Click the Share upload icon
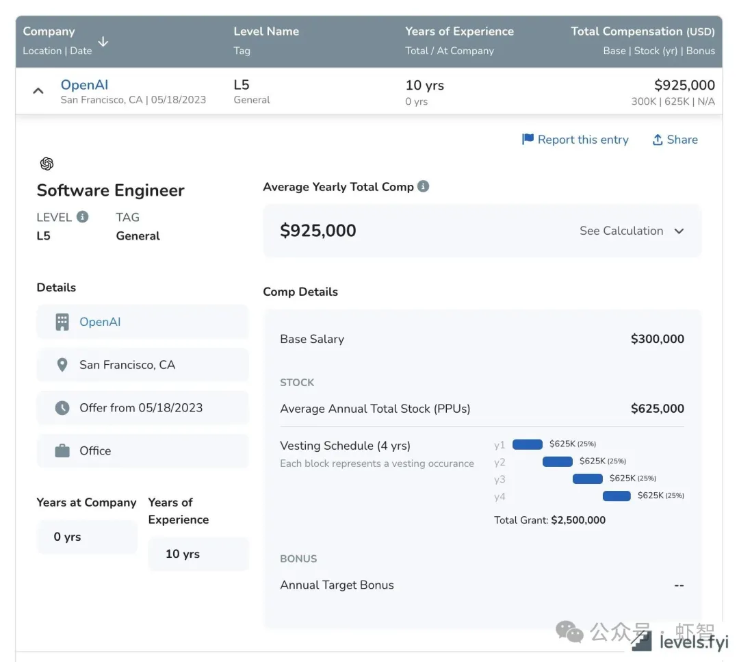739x662 pixels. [x=658, y=140]
